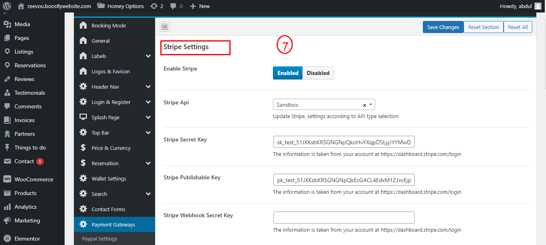Click the Partners award icon
Viewport: 546px width, 245px height.
7,134
